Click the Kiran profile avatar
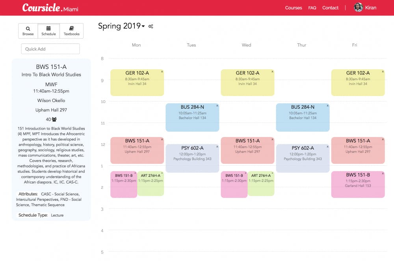 [x=358, y=7]
